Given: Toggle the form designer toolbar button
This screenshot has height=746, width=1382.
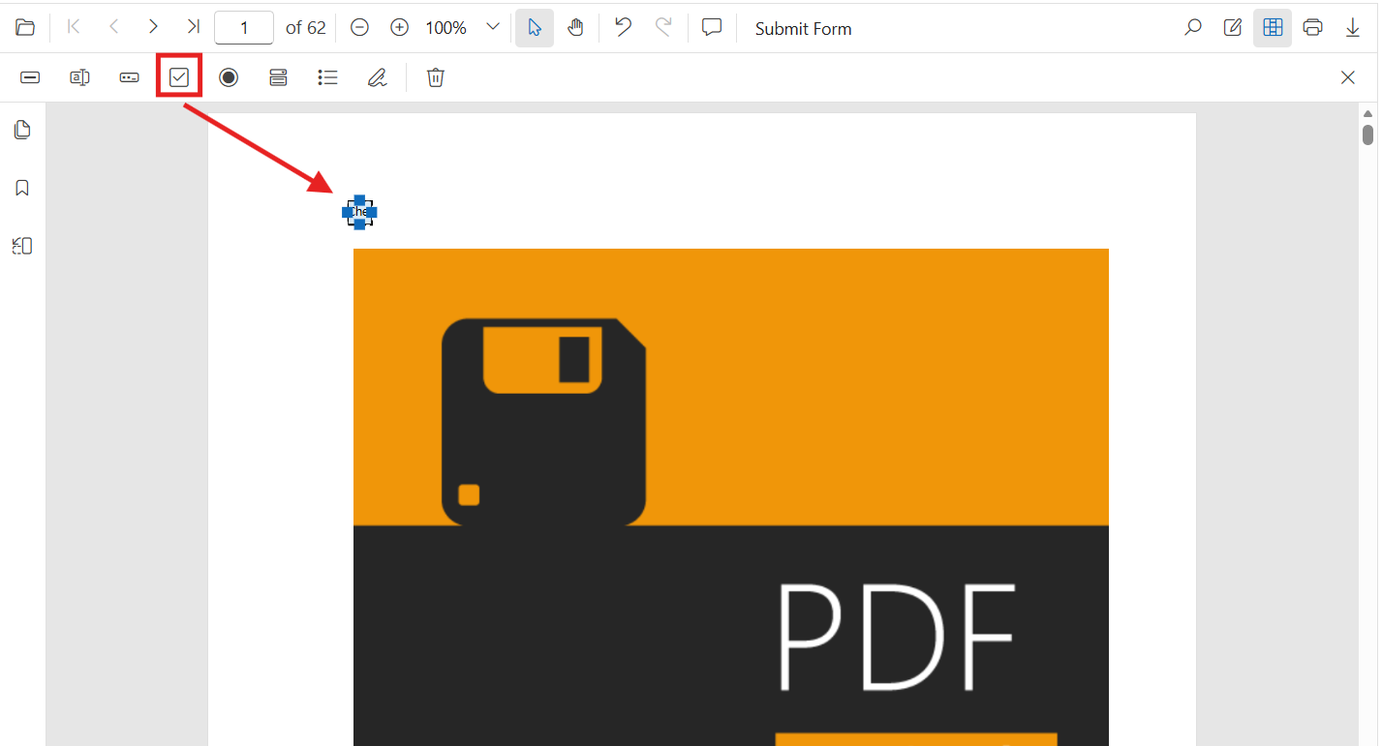Looking at the screenshot, I should pyautogui.click(x=1273, y=28).
